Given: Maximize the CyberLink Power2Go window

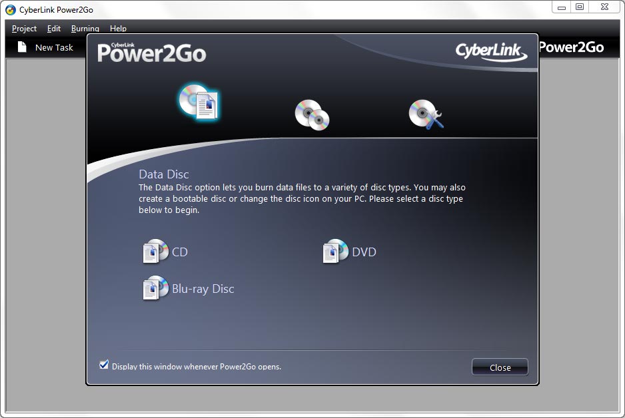Looking at the screenshot, I should coord(580,7).
